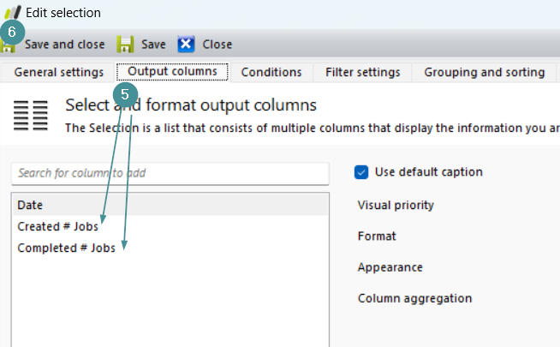Open the Grouping and sorting tab
Screen dimensions: 560x347
(x=484, y=72)
